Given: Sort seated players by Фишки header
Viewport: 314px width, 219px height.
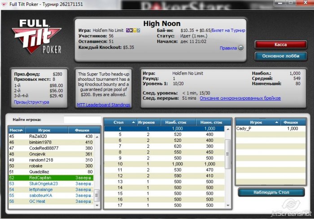Looking at the screenshot, I should [x=293, y=122].
